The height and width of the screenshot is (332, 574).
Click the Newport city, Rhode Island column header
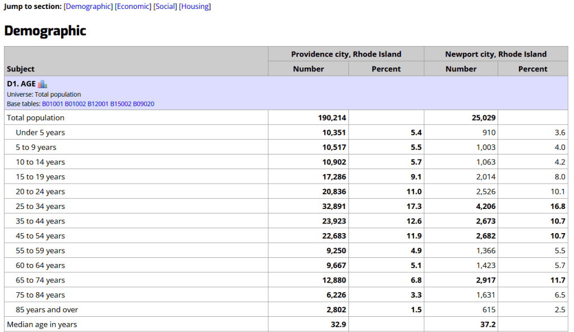coord(495,54)
